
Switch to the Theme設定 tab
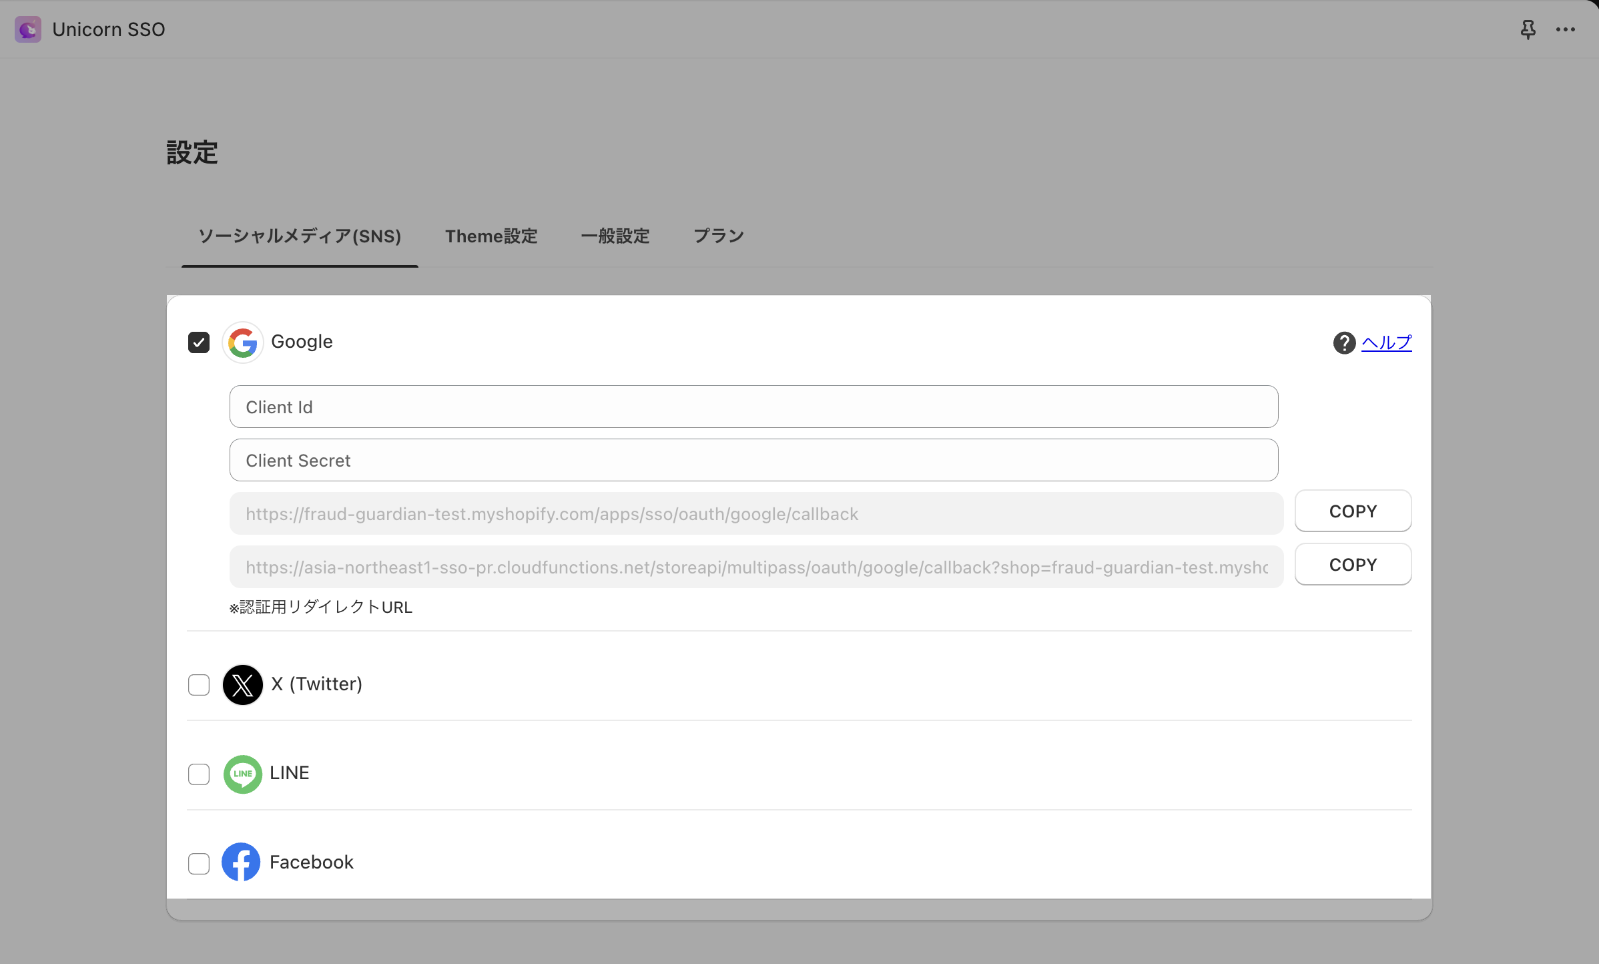(491, 236)
